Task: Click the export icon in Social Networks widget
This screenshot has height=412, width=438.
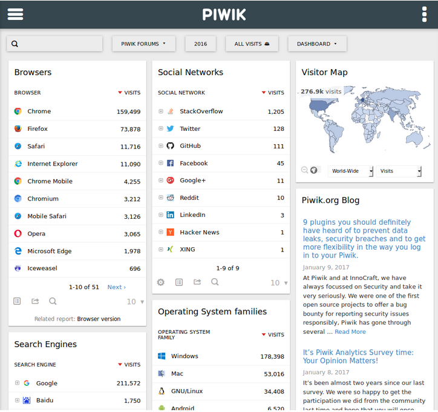Action: point(197,282)
